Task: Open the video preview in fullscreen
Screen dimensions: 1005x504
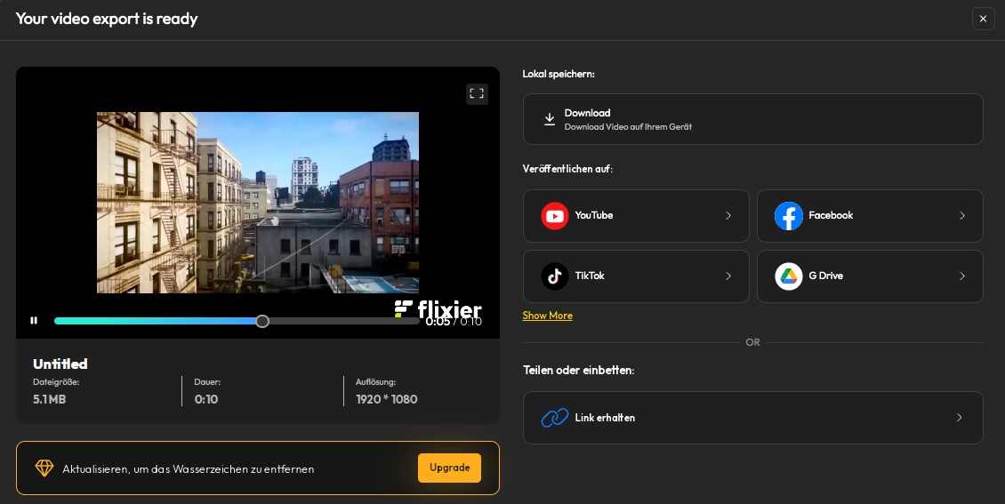Action: tap(477, 94)
